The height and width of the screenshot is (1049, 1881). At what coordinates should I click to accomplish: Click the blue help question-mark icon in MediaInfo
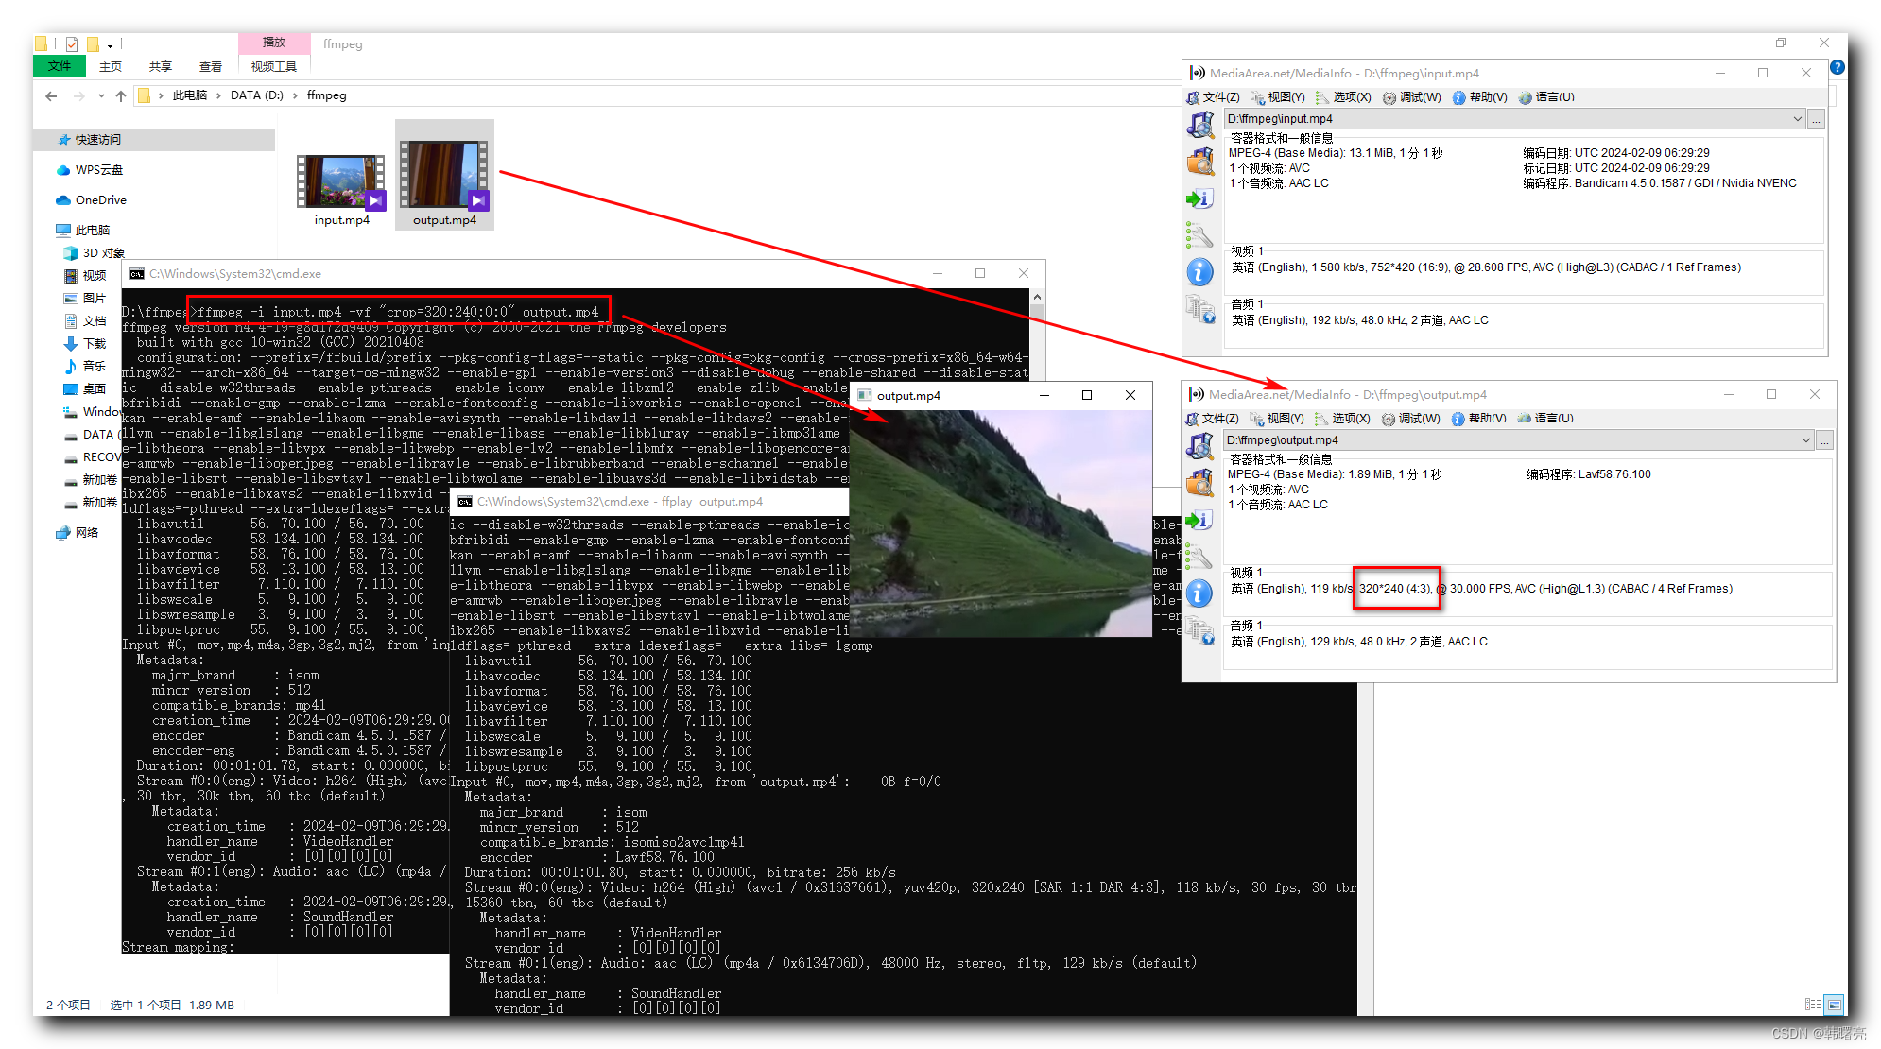click(1838, 67)
